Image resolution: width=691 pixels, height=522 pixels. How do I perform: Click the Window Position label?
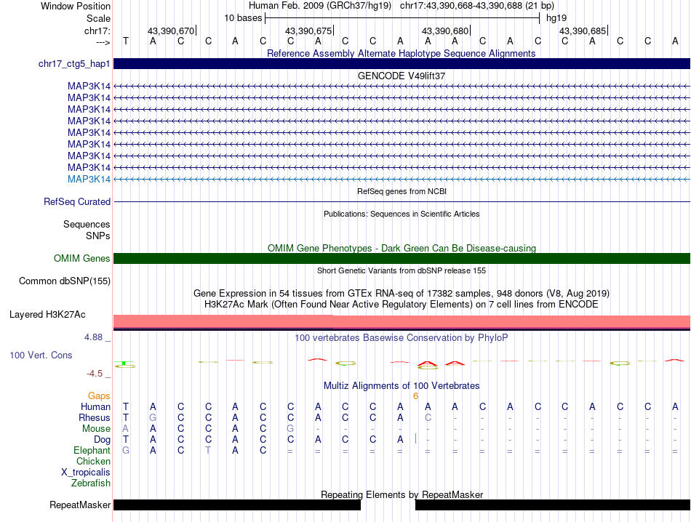click(x=76, y=6)
